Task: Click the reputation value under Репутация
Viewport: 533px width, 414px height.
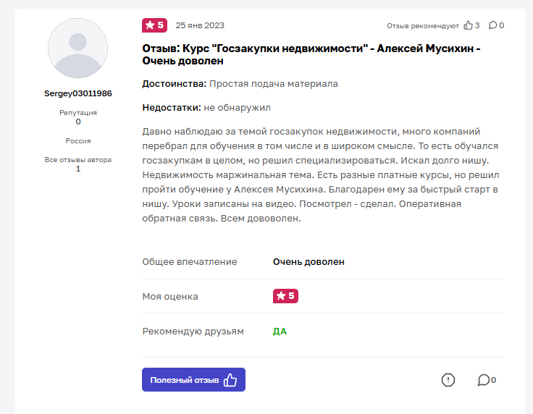Action: [78, 122]
